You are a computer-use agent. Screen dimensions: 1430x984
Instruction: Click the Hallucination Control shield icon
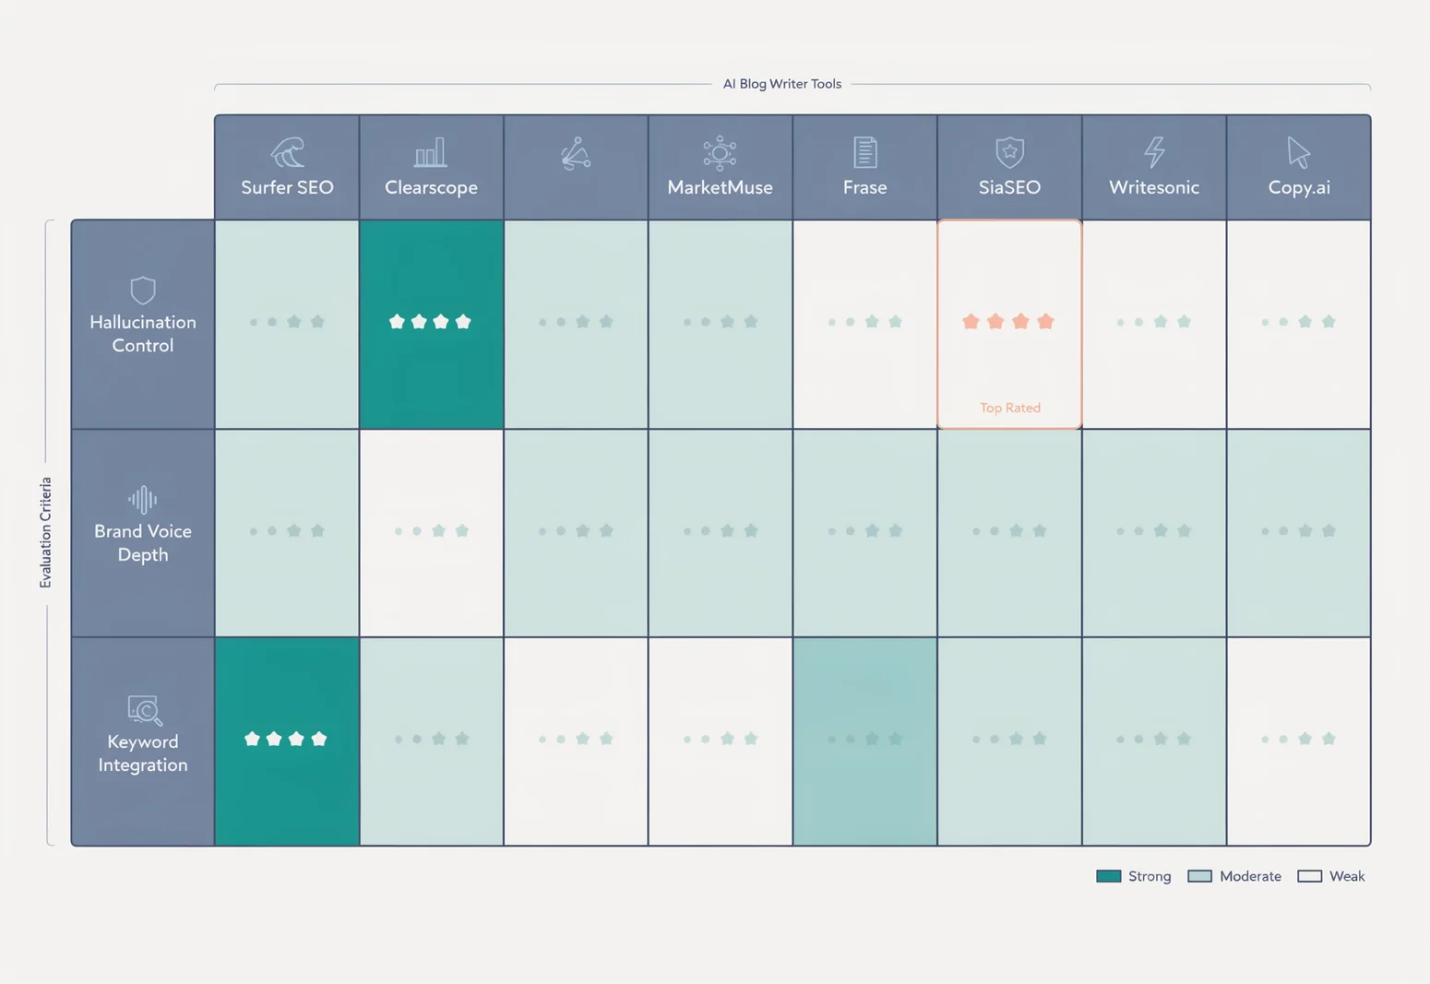pos(143,290)
